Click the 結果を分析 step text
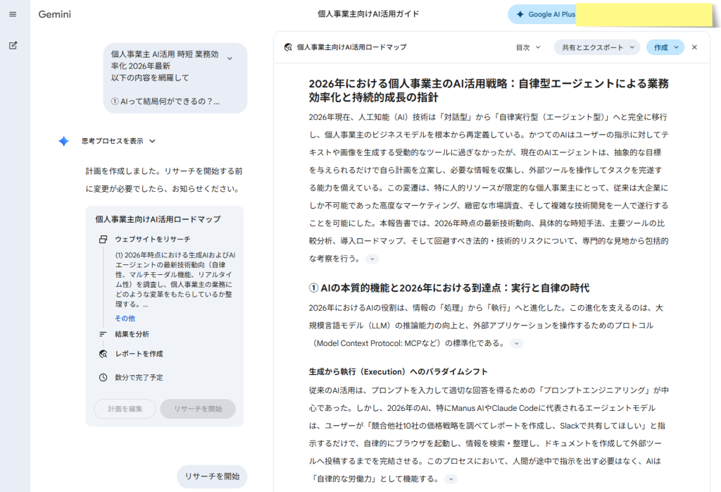 click(132, 334)
